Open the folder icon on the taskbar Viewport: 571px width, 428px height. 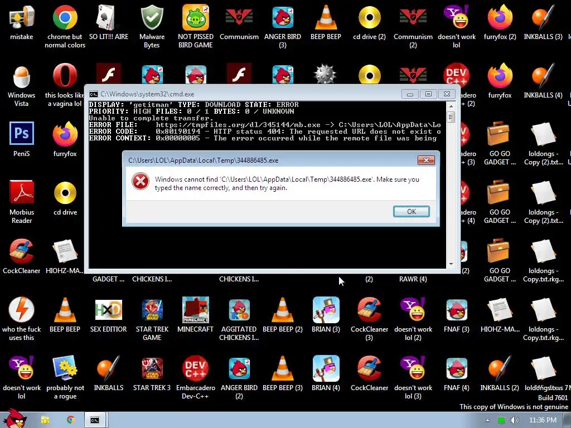[x=45, y=420]
